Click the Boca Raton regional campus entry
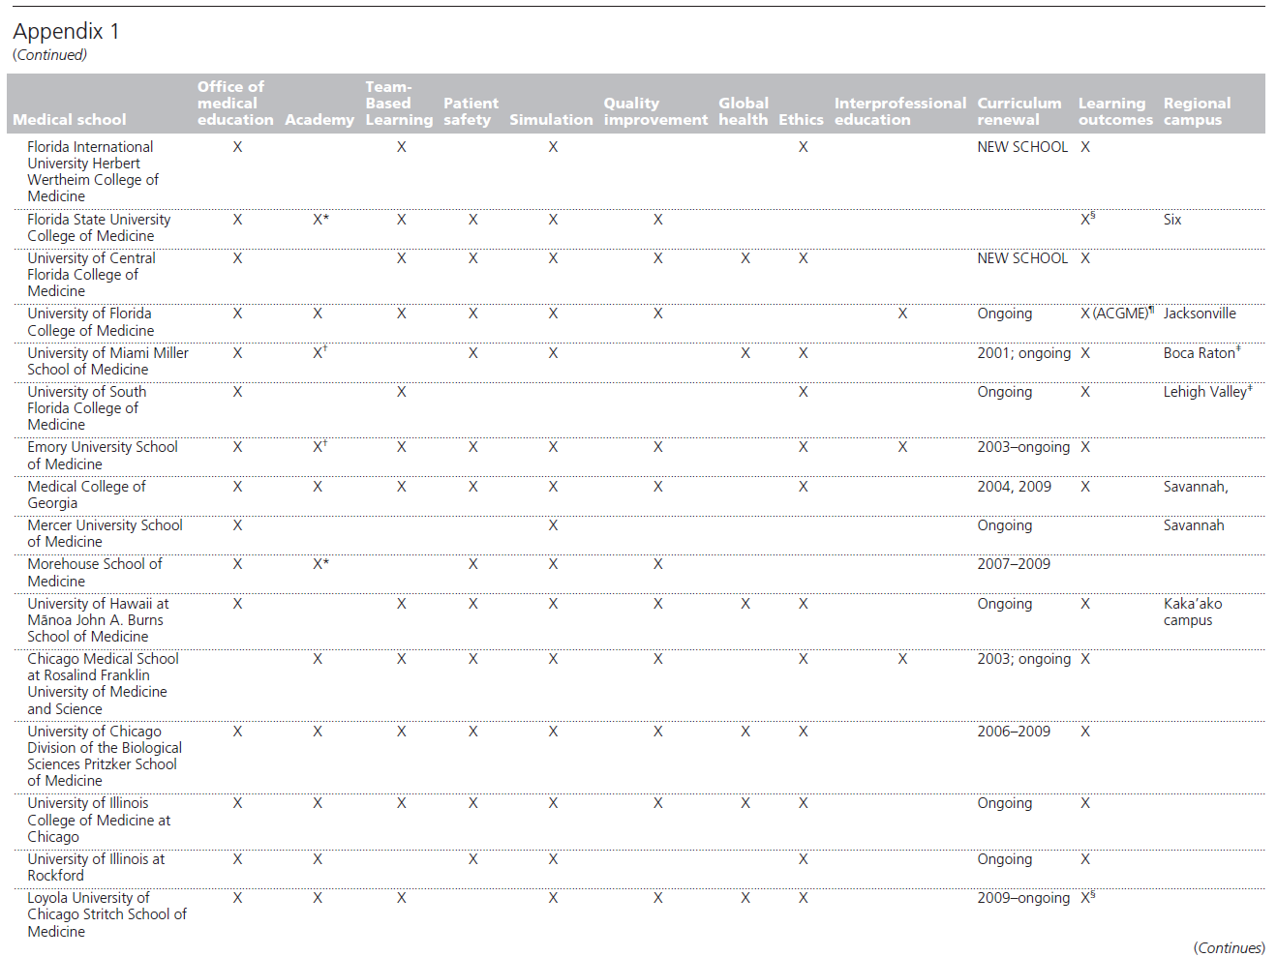 (x=1201, y=353)
